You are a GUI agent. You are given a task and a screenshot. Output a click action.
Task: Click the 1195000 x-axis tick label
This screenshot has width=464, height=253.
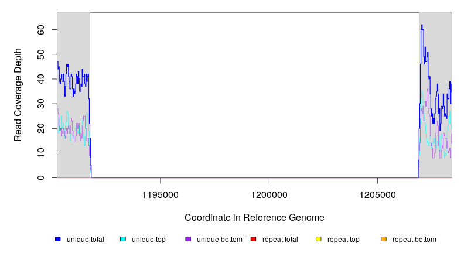[161, 194]
